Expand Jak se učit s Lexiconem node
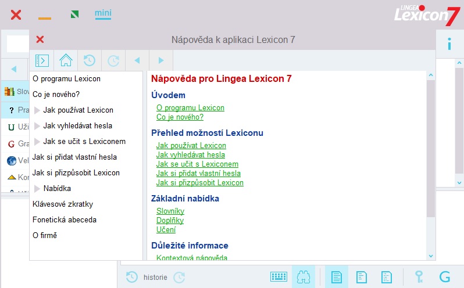 37,142
